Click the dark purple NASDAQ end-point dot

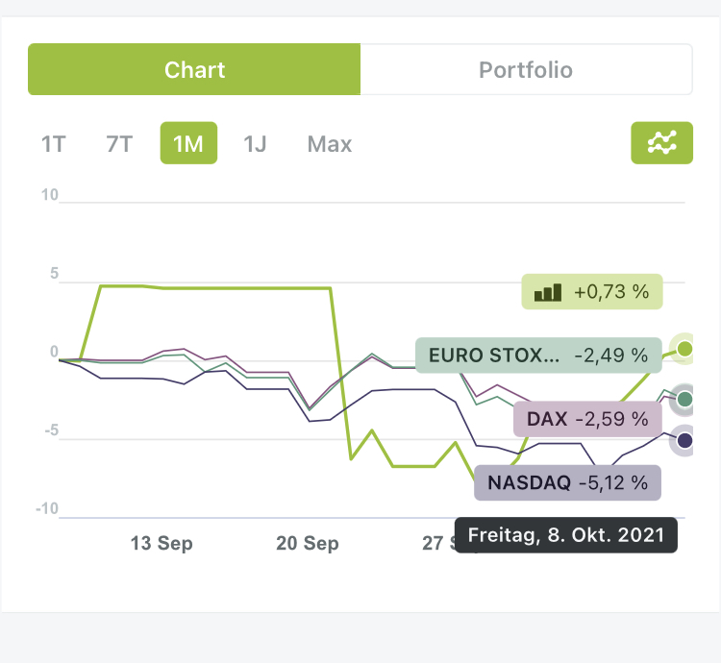coord(684,440)
